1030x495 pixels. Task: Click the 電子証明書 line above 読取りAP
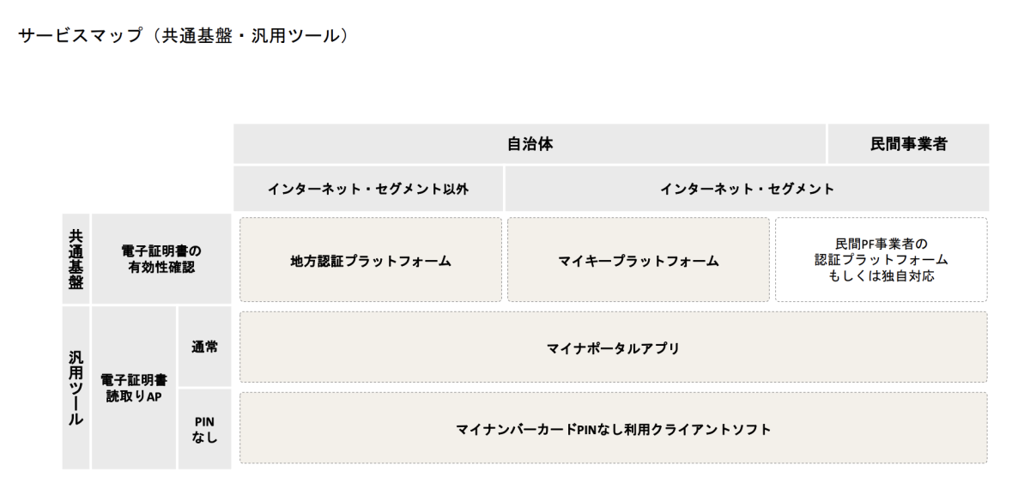(134, 378)
